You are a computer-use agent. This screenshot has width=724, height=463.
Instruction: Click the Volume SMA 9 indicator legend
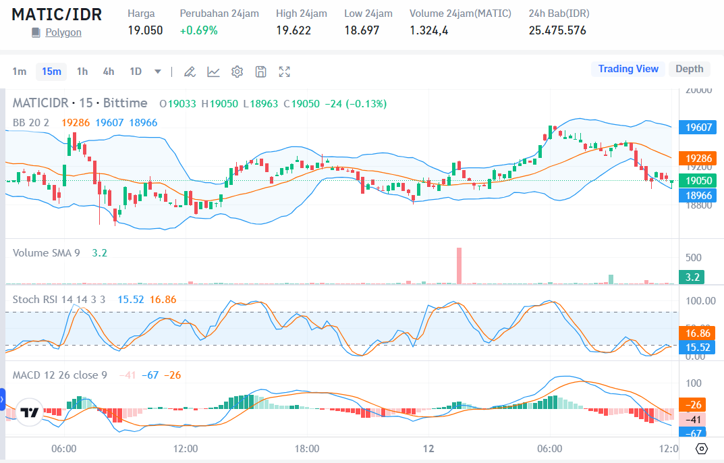[46, 252]
